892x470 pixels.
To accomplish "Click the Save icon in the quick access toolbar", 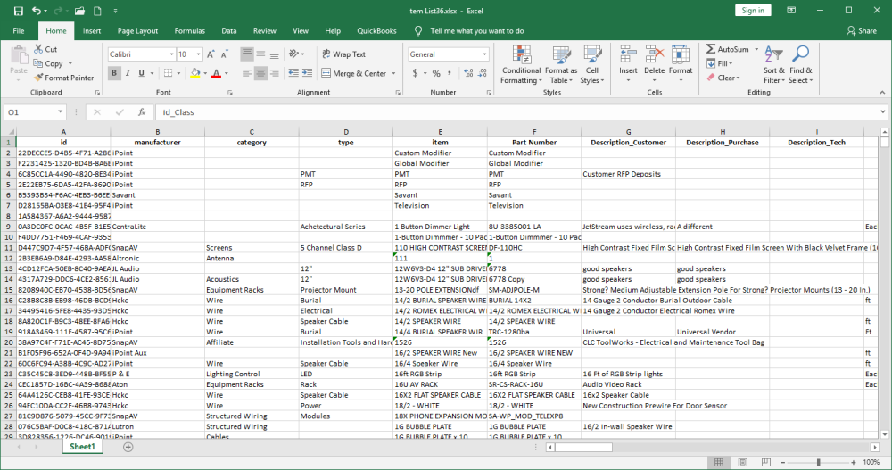I will pos(18,11).
